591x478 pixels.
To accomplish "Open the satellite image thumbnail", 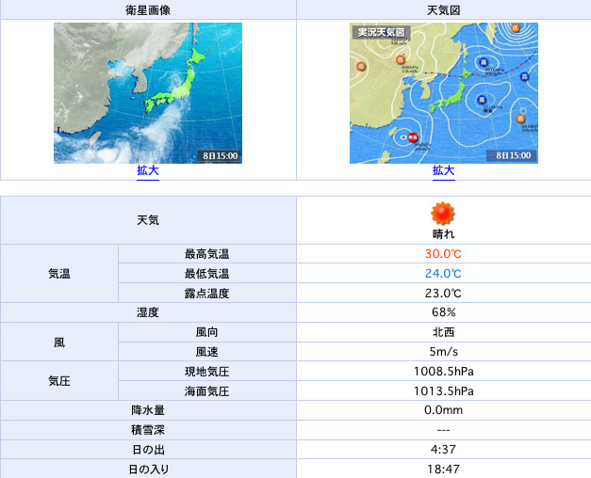I will pos(148,92).
